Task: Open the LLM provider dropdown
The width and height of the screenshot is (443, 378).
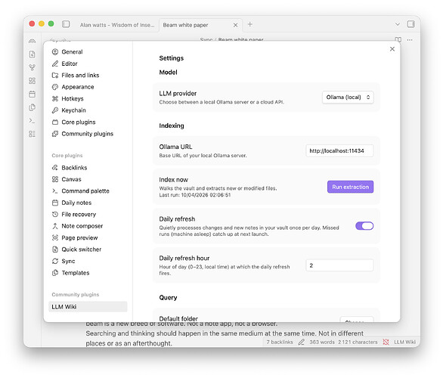Action: pos(348,98)
